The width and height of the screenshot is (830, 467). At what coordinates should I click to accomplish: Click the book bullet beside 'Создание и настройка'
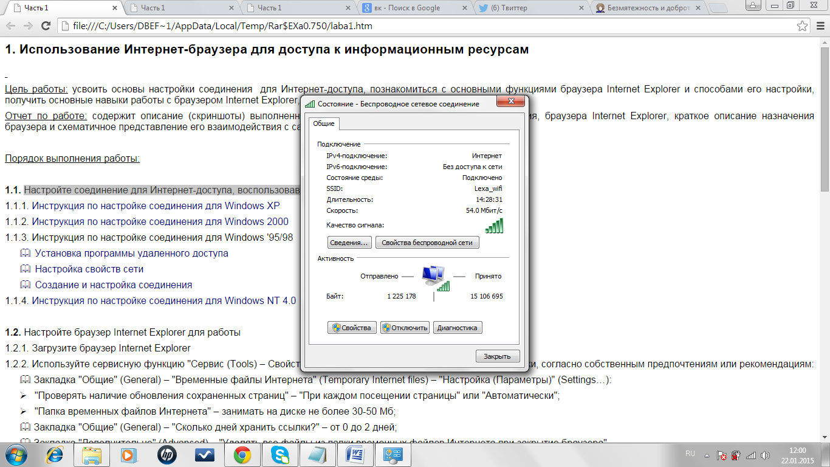pos(25,285)
